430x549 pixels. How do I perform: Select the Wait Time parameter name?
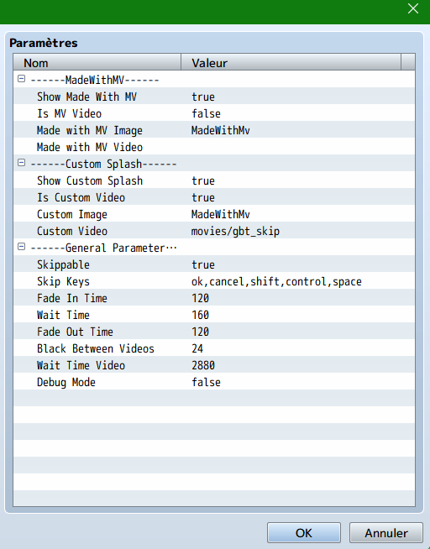point(63,315)
